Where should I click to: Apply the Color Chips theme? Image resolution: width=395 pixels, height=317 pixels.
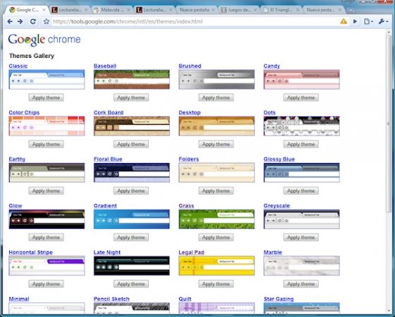click(x=46, y=144)
